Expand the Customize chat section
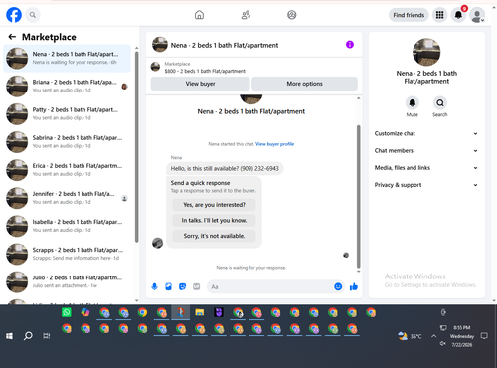This screenshot has height=368, width=497. (x=426, y=133)
